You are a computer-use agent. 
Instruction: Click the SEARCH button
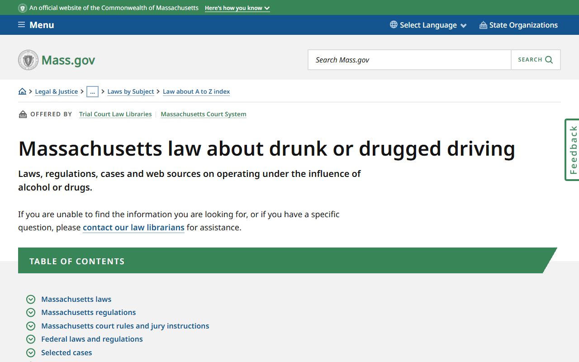pyautogui.click(x=536, y=60)
